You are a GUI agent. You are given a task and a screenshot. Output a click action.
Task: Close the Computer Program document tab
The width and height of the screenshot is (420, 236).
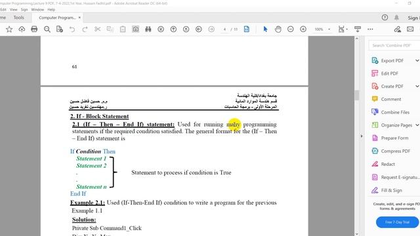[79, 18]
